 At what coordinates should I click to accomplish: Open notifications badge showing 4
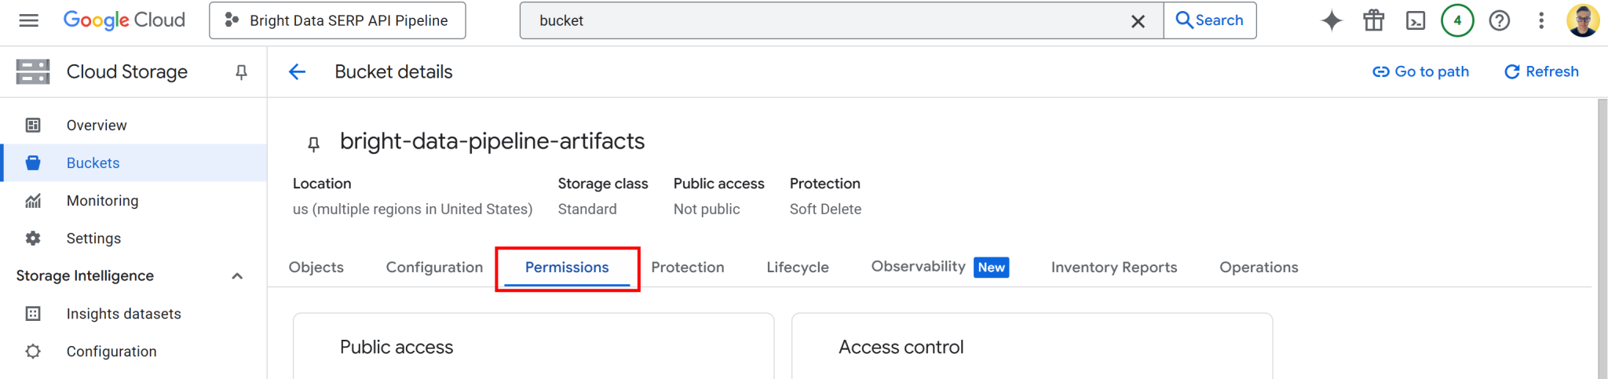click(x=1457, y=20)
